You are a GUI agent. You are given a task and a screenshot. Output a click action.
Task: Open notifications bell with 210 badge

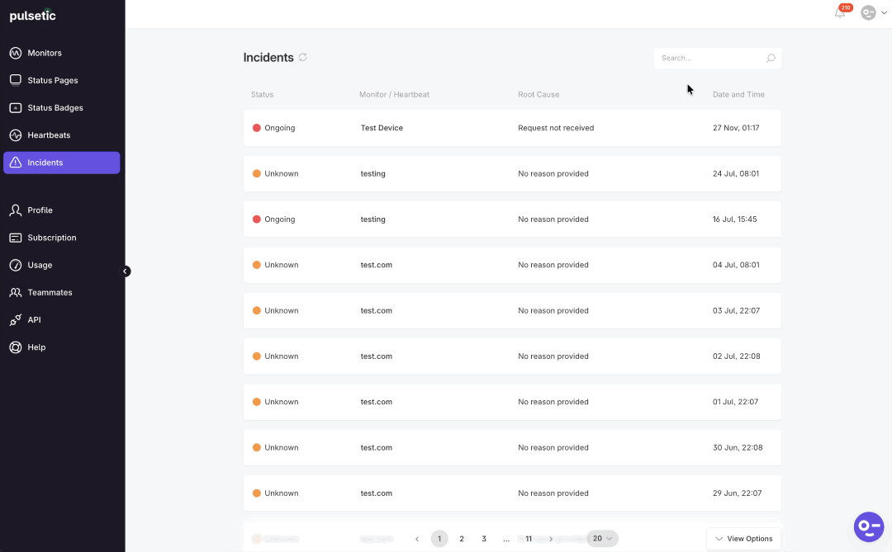[840, 12]
